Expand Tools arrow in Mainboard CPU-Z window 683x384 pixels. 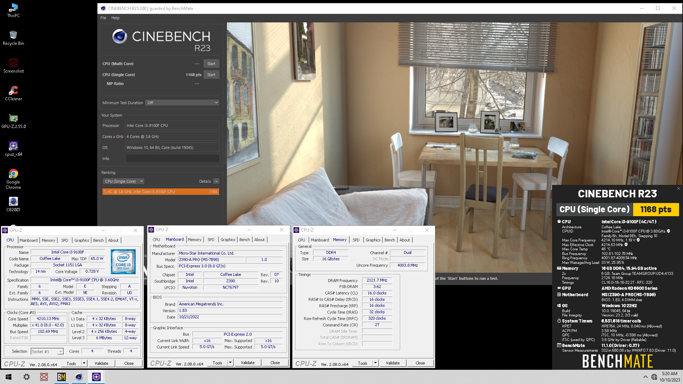[231, 363]
